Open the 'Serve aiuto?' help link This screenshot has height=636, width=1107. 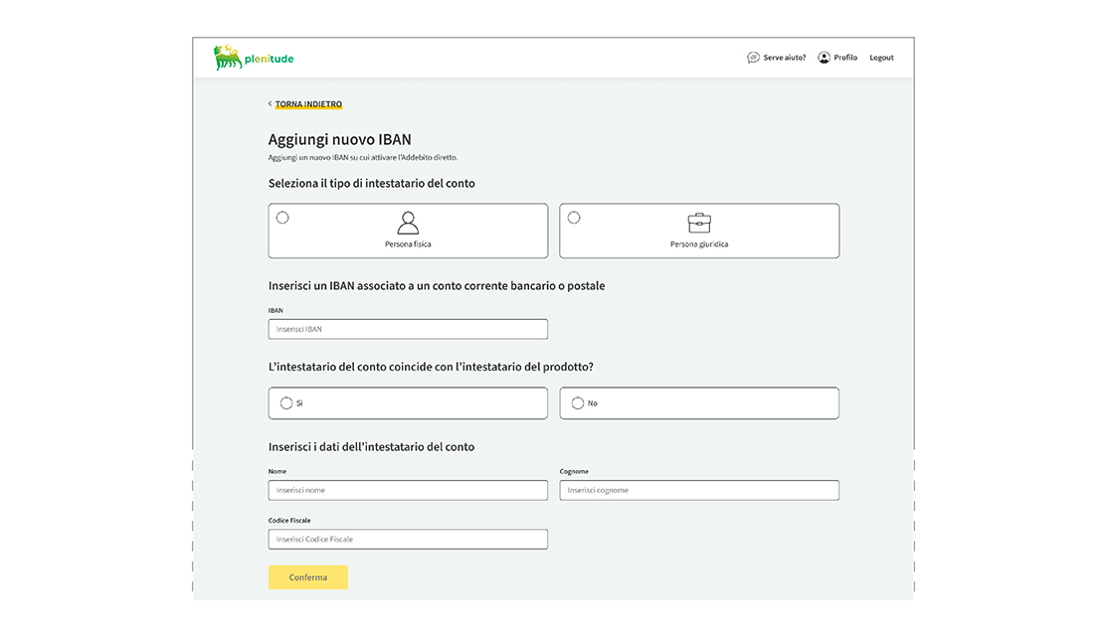tap(784, 58)
